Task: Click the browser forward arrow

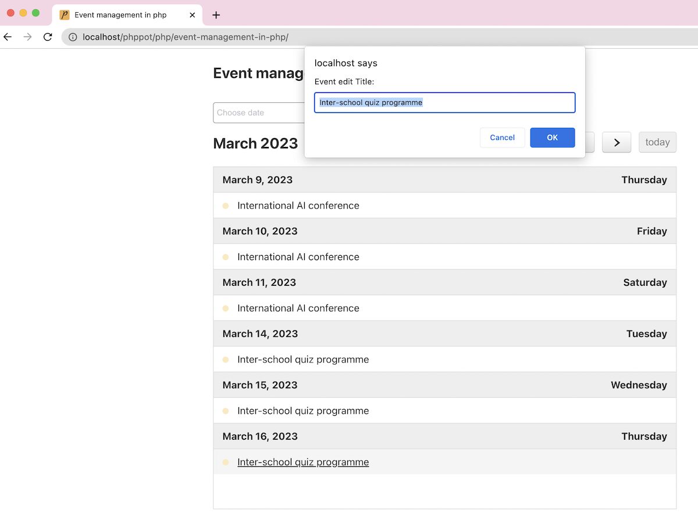Action: pyautogui.click(x=27, y=37)
